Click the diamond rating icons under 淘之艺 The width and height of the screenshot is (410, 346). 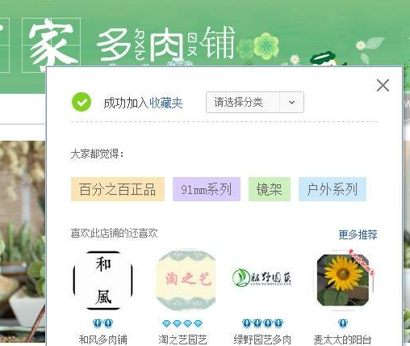click(182, 323)
